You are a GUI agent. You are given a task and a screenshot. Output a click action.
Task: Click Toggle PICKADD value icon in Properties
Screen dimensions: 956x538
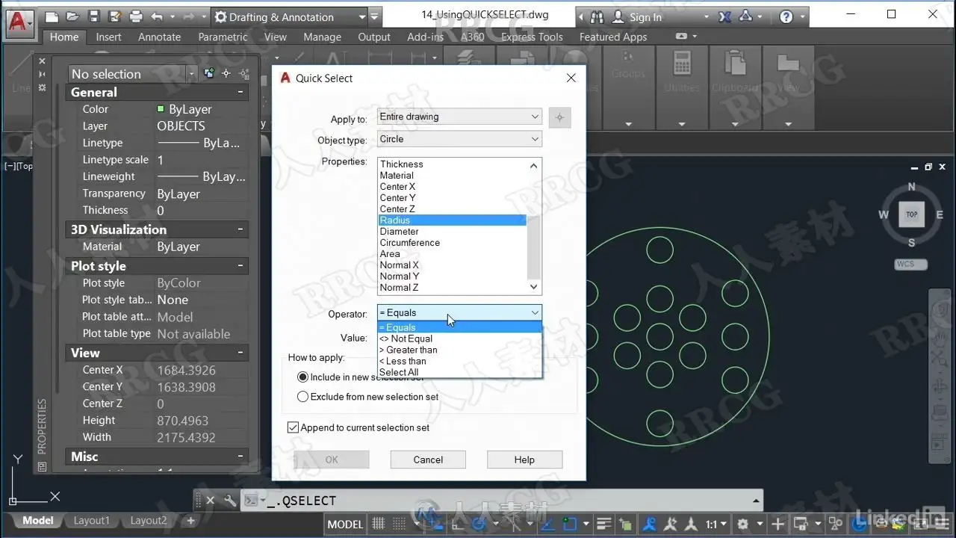[209, 73]
